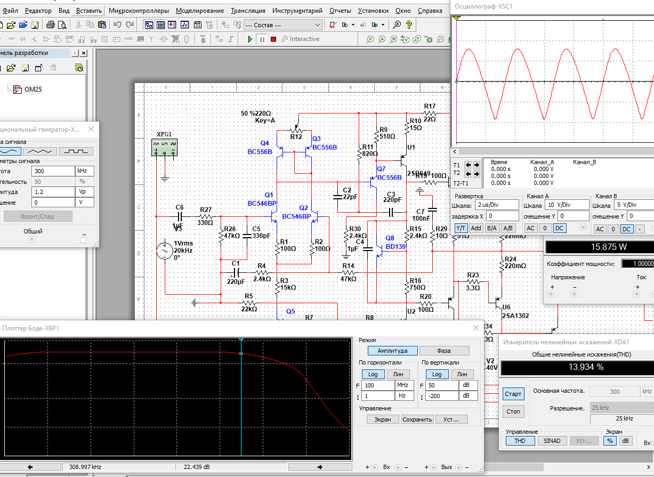This screenshot has height=477, width=654.
Task: Open the Инструментарий menu
Action: (297, 11)
